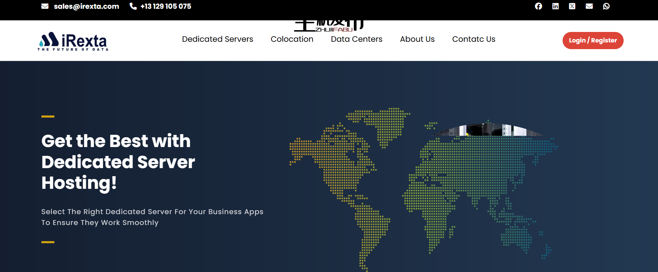Navigate to Contatc Us
The width and height of the screenshot is (658, 272).
coord(474,39)
